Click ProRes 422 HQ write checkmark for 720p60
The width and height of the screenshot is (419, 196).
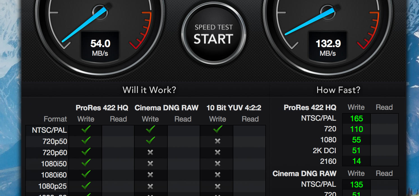[86, 152]
